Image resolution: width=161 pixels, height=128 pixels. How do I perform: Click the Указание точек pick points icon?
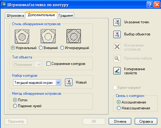pos(117,22)
